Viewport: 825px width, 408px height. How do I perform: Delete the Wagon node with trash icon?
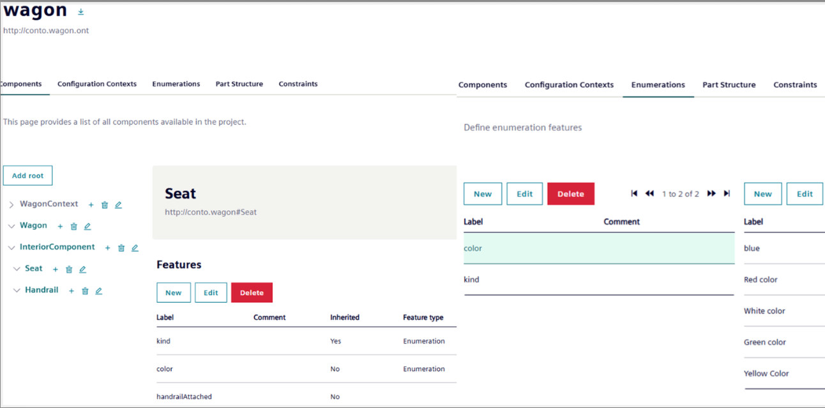pos(74,227)
